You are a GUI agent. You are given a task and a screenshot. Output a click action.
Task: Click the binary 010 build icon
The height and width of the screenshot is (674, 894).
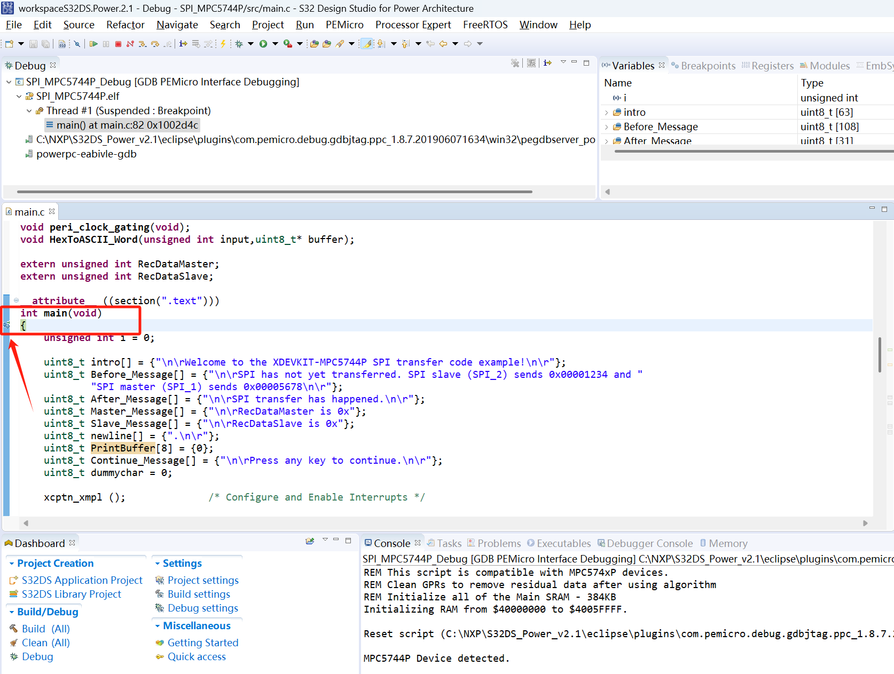click(62, 44)
